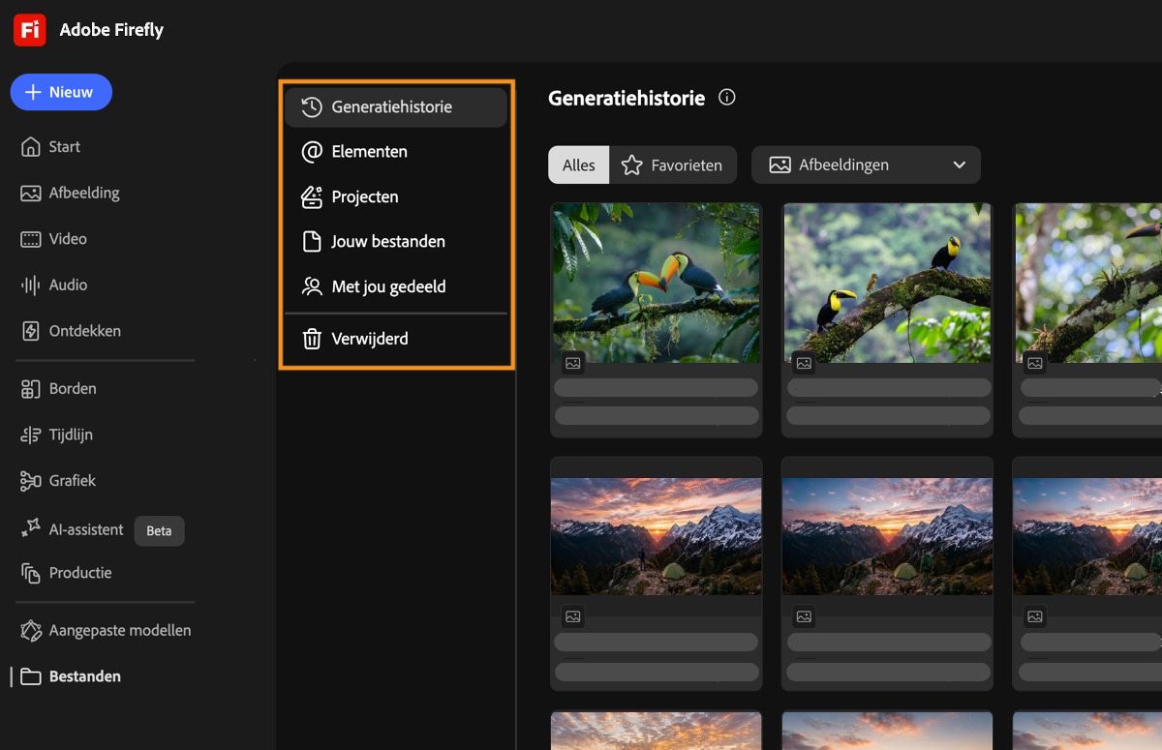The image size is (1162, 750).
Task: Click the Start home icon
Action: (x=31, y=147)
